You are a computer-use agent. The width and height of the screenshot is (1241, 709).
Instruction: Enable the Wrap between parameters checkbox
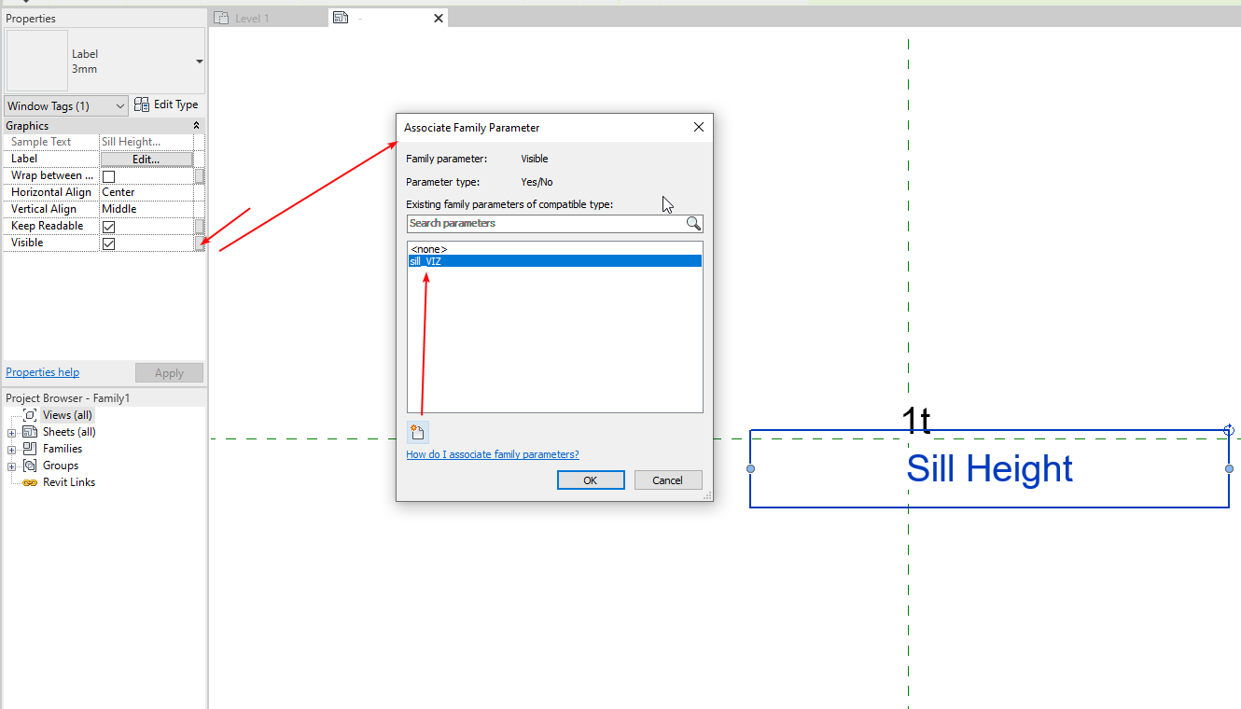click(x=109, y=175)
